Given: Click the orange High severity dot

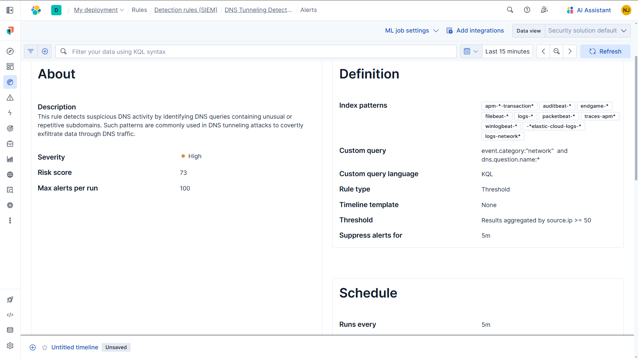Looking at the screenshot, I should tap(183, 156).
